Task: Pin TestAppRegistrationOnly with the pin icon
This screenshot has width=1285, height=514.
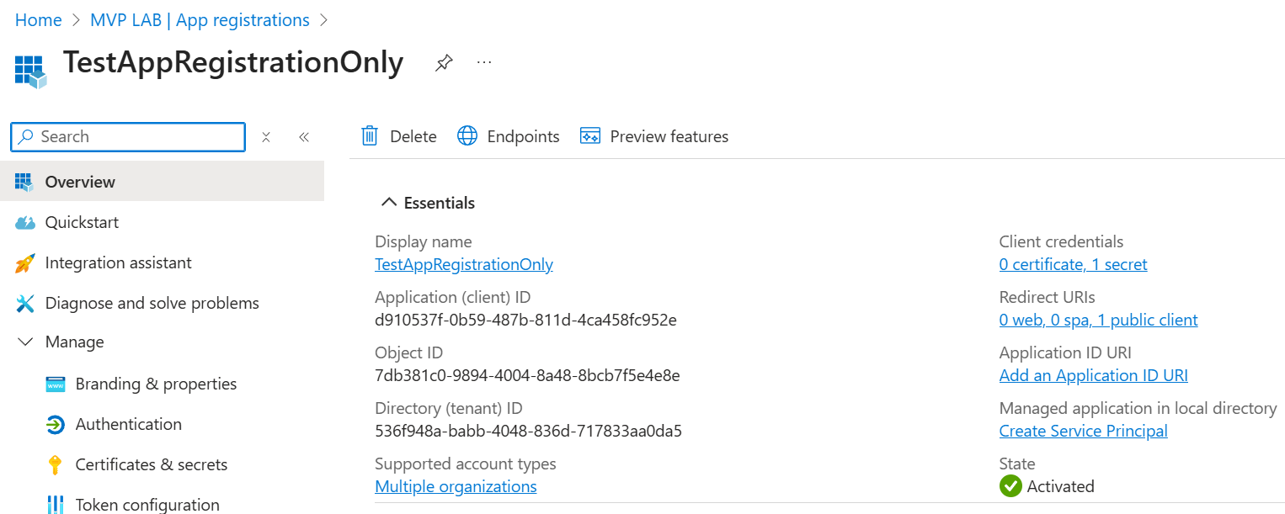Action: tap(443, 63)
